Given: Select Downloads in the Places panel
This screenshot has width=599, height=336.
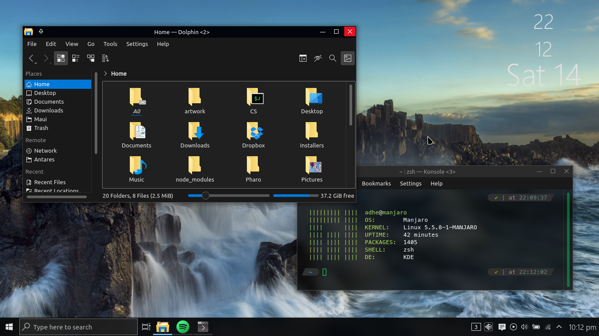Looking at the screenshot, I should point(58,110).
